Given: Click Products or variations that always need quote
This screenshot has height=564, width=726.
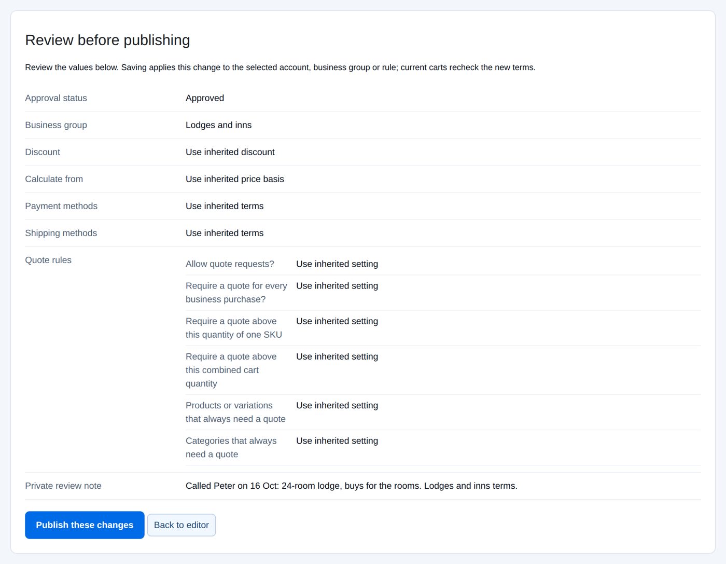Looking at the screenshot, I should [235, 412].
